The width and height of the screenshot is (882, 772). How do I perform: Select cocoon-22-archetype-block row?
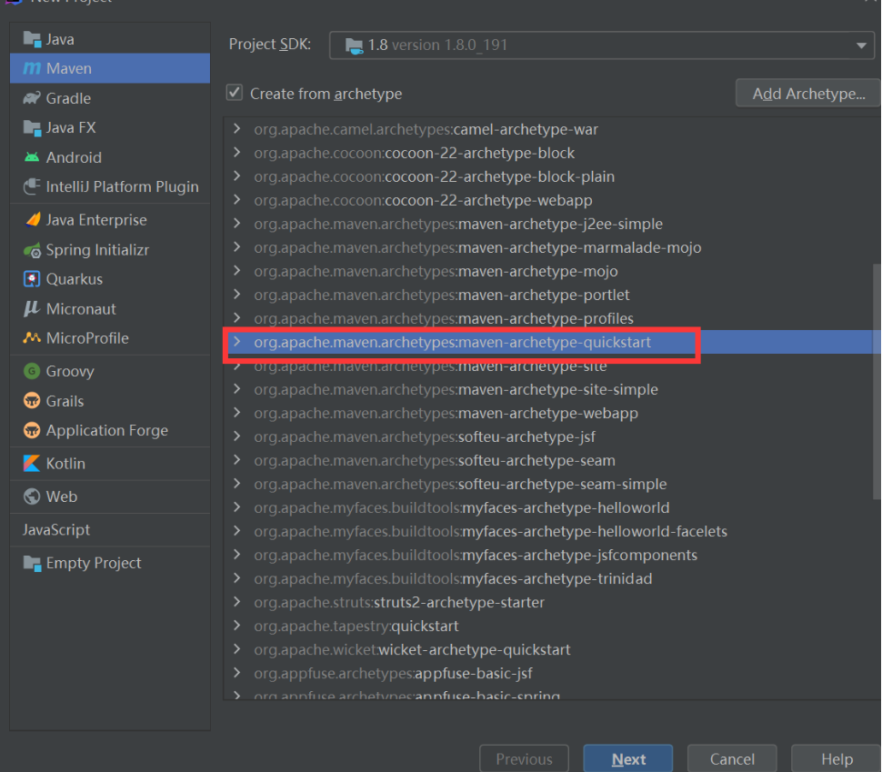[x=551, y=153]
